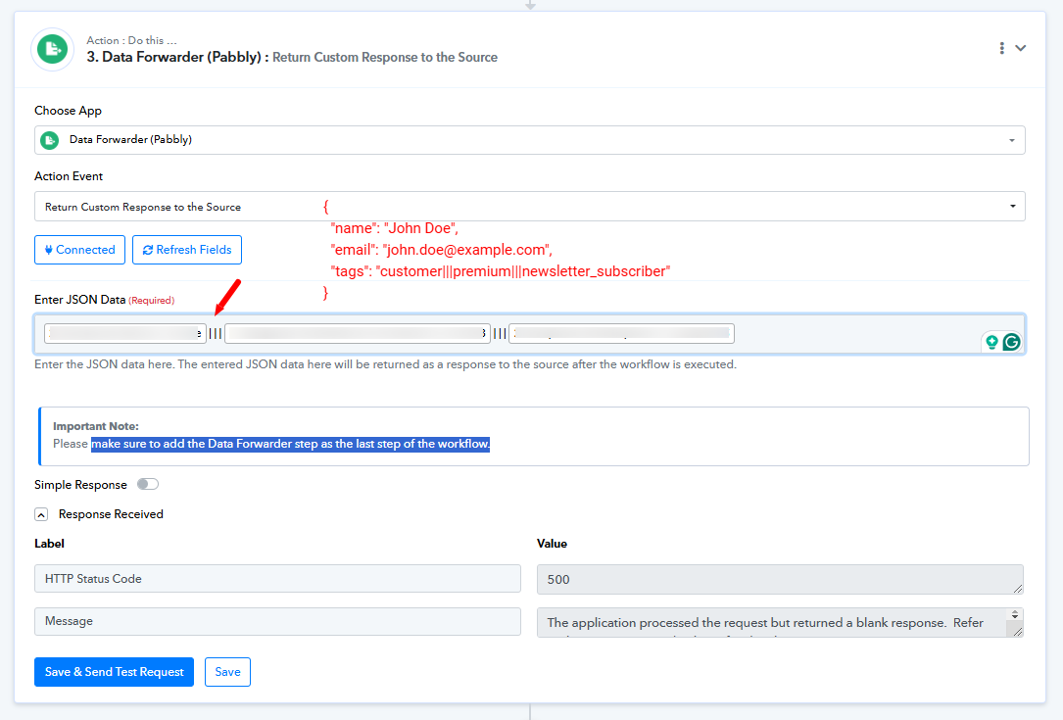Toggle the Simple Response switch
The width and height of the screenshot is (1063, 720).
[x=148, y=484]
